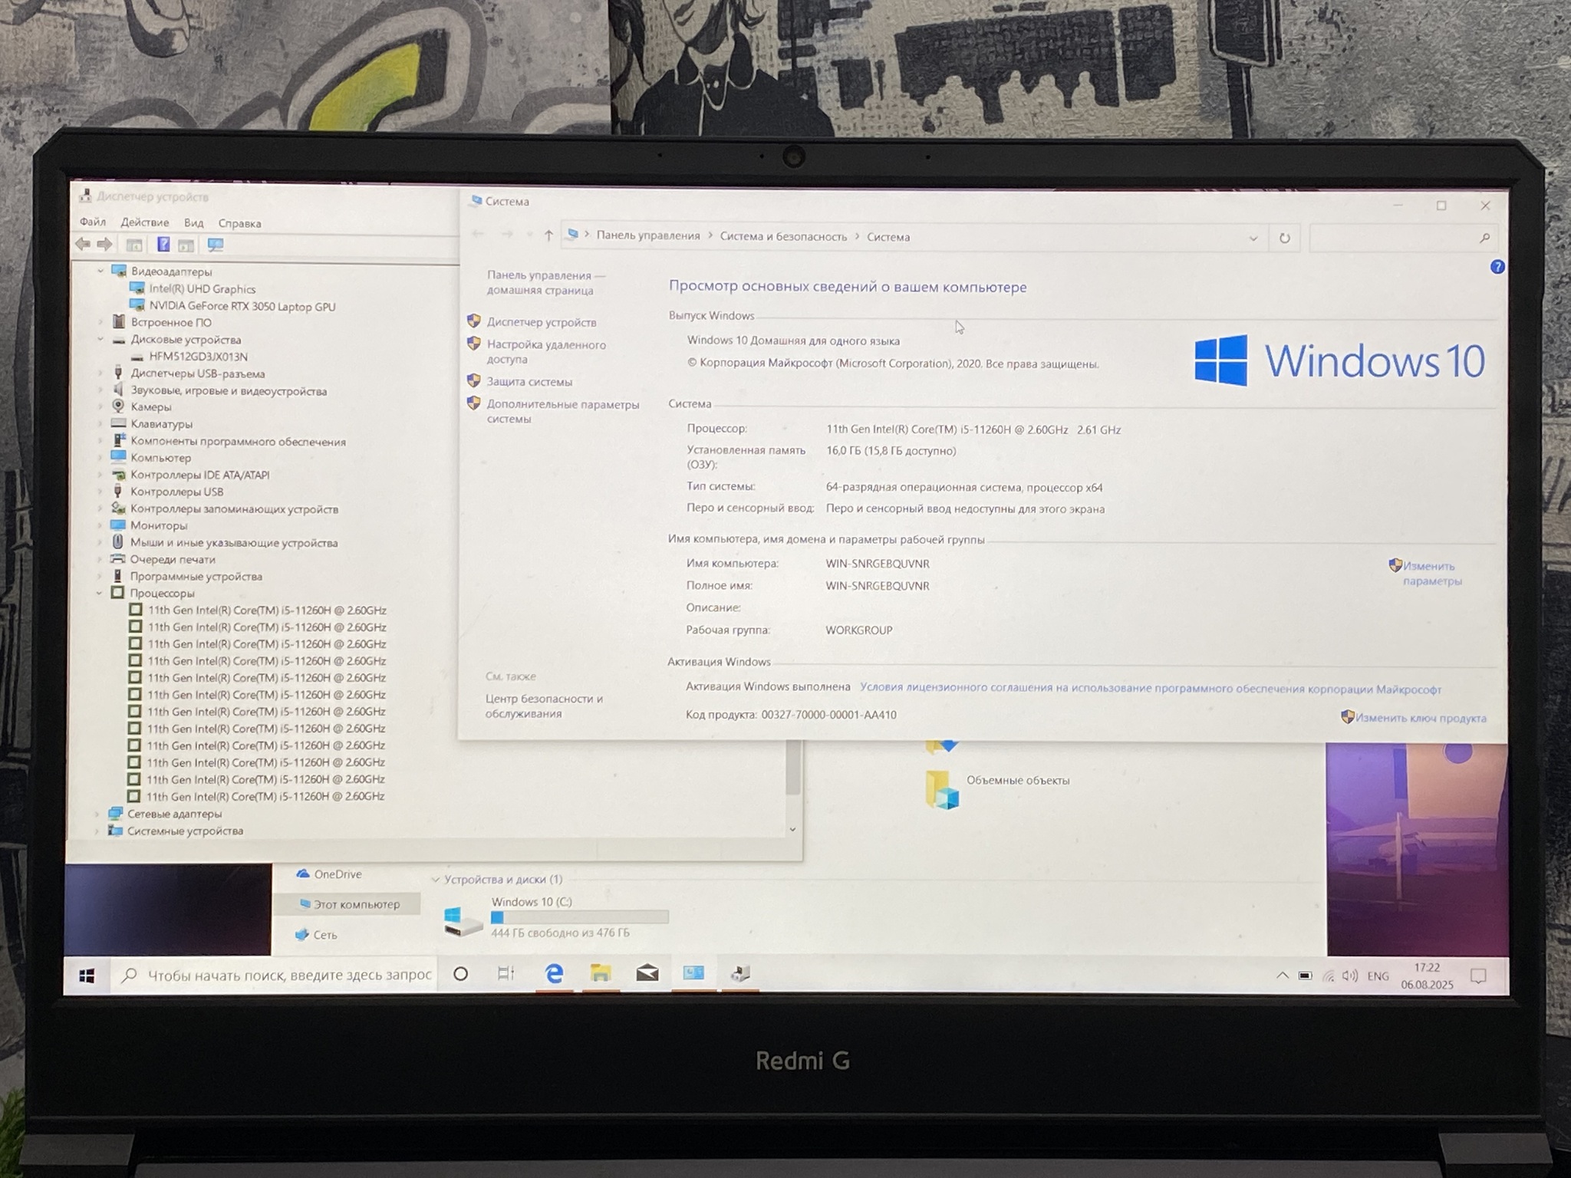Open the Вид menu
1571x1178 pixels.
click(x=193, y=223)
